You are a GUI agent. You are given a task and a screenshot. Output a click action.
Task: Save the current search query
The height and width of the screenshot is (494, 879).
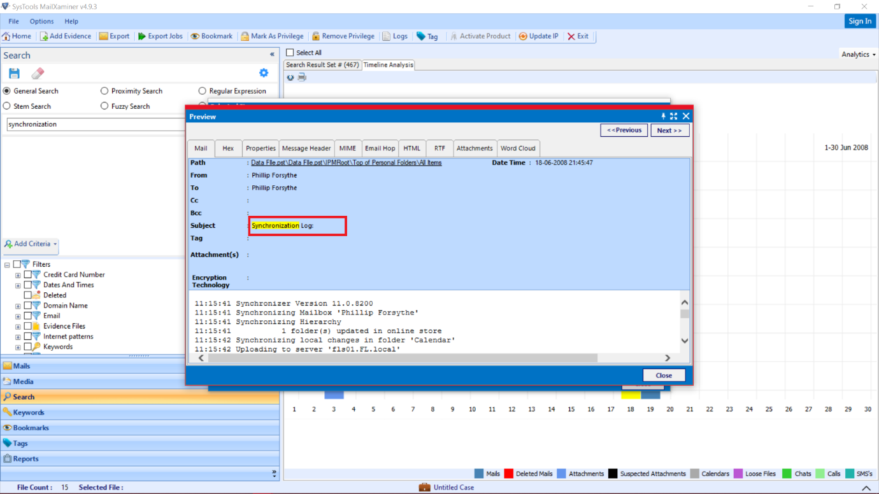13,73
